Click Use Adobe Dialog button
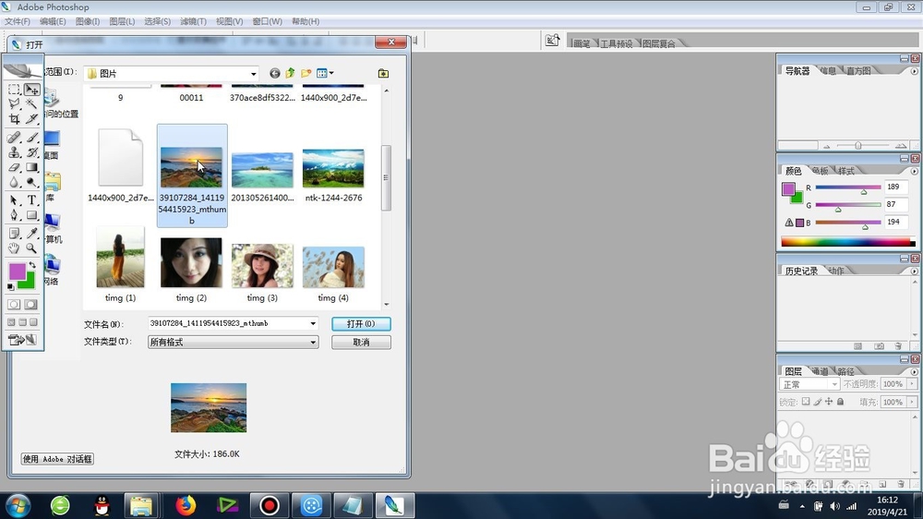Screen dimensions: 923x519 point(57,459)
